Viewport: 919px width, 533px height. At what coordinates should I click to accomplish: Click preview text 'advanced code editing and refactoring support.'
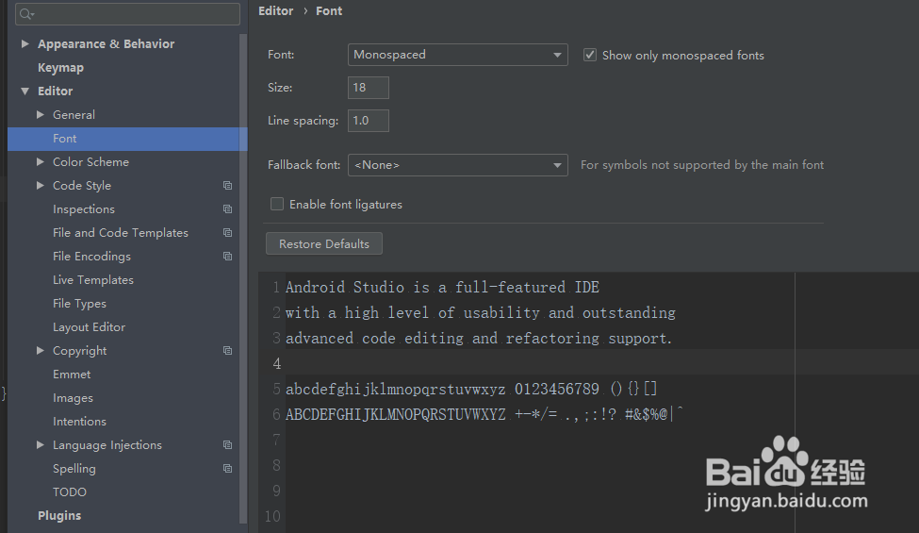click(x=478, y=339)
